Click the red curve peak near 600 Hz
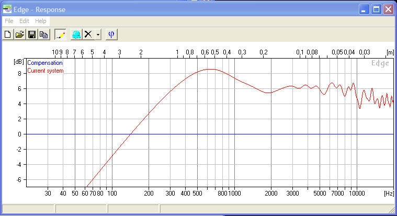 210,69
